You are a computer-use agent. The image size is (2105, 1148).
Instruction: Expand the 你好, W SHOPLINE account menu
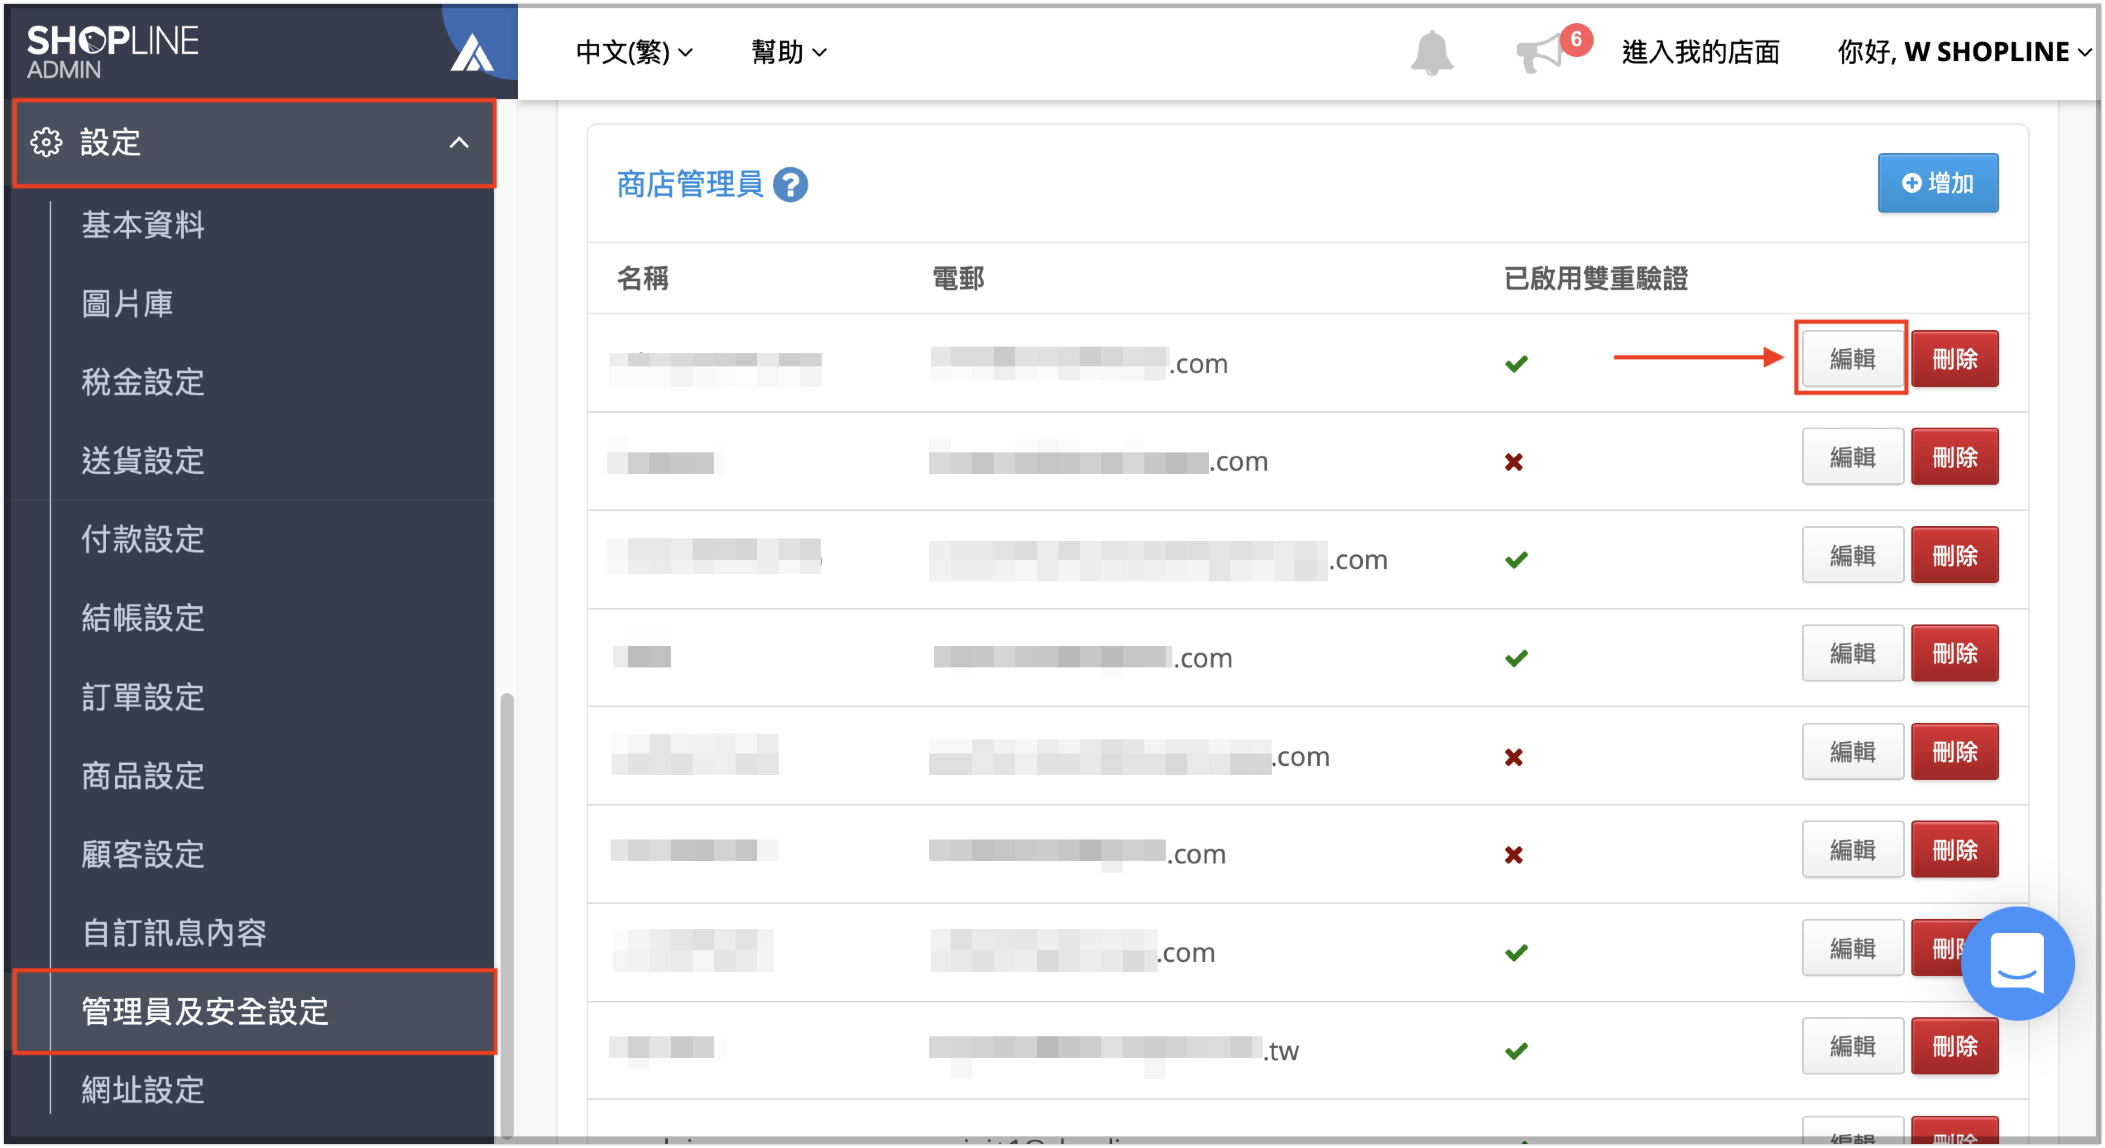click(1964, 52)
